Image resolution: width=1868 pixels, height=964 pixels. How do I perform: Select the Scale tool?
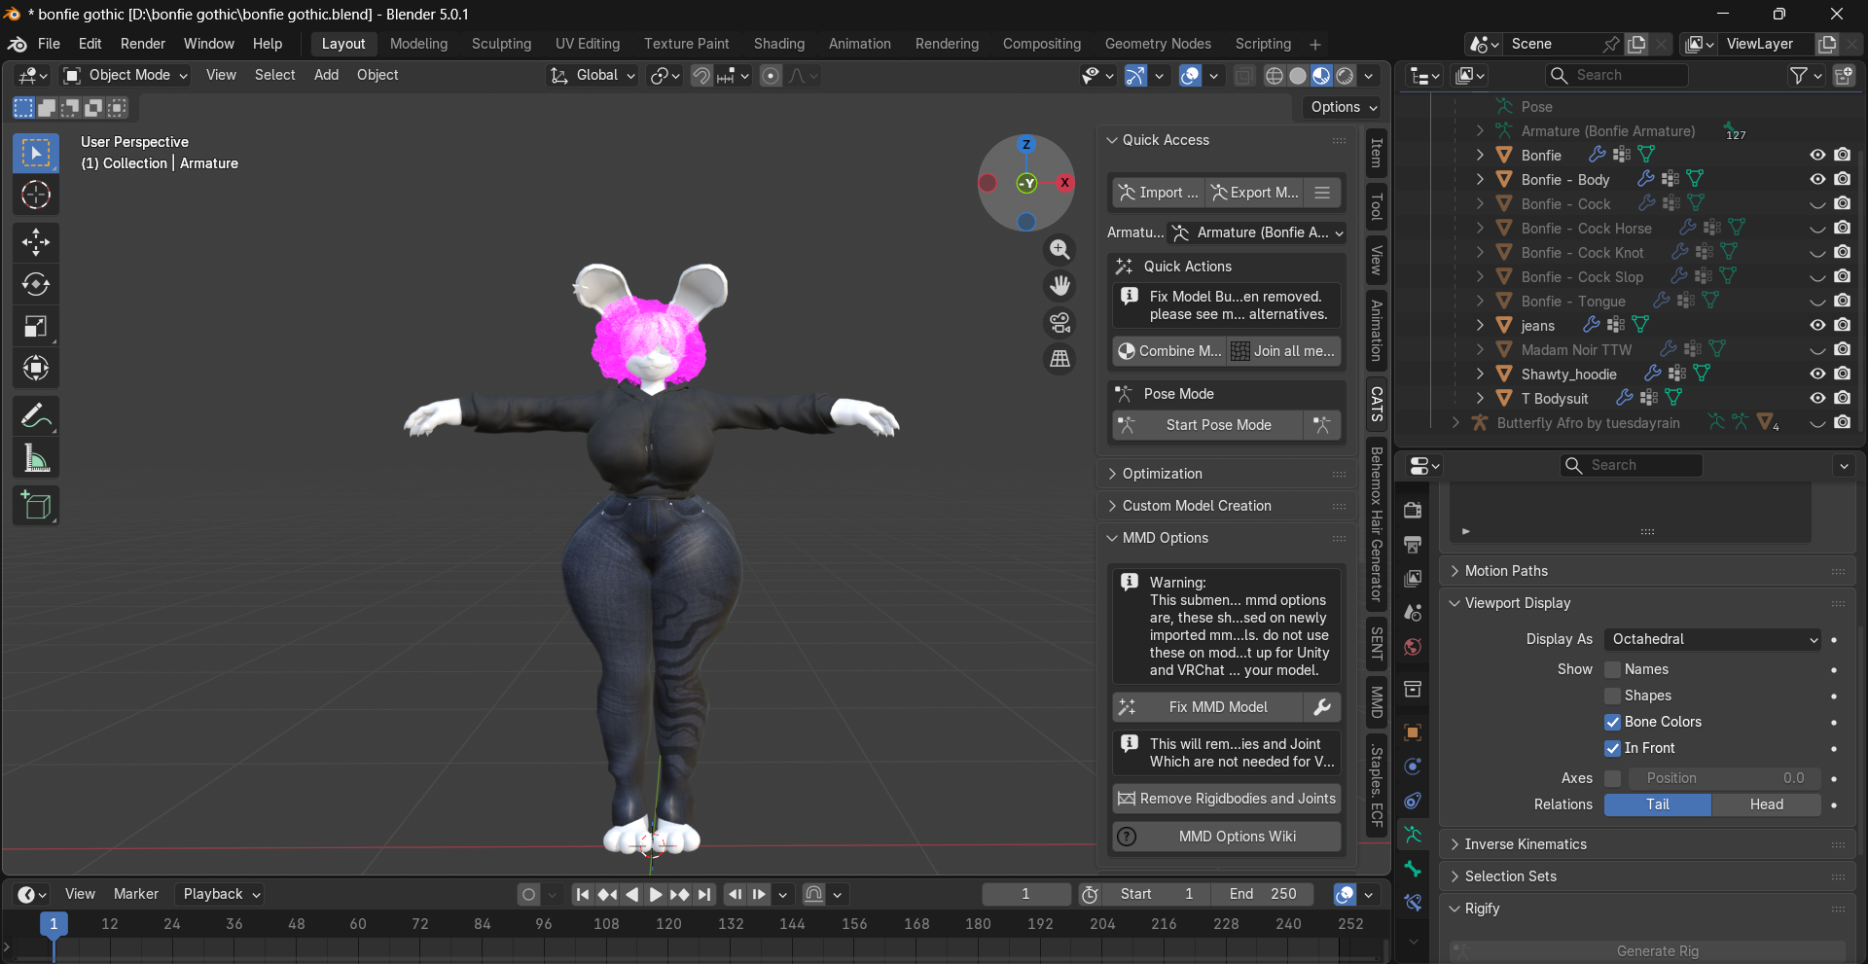pyautogui.click(x=36, y=326)
